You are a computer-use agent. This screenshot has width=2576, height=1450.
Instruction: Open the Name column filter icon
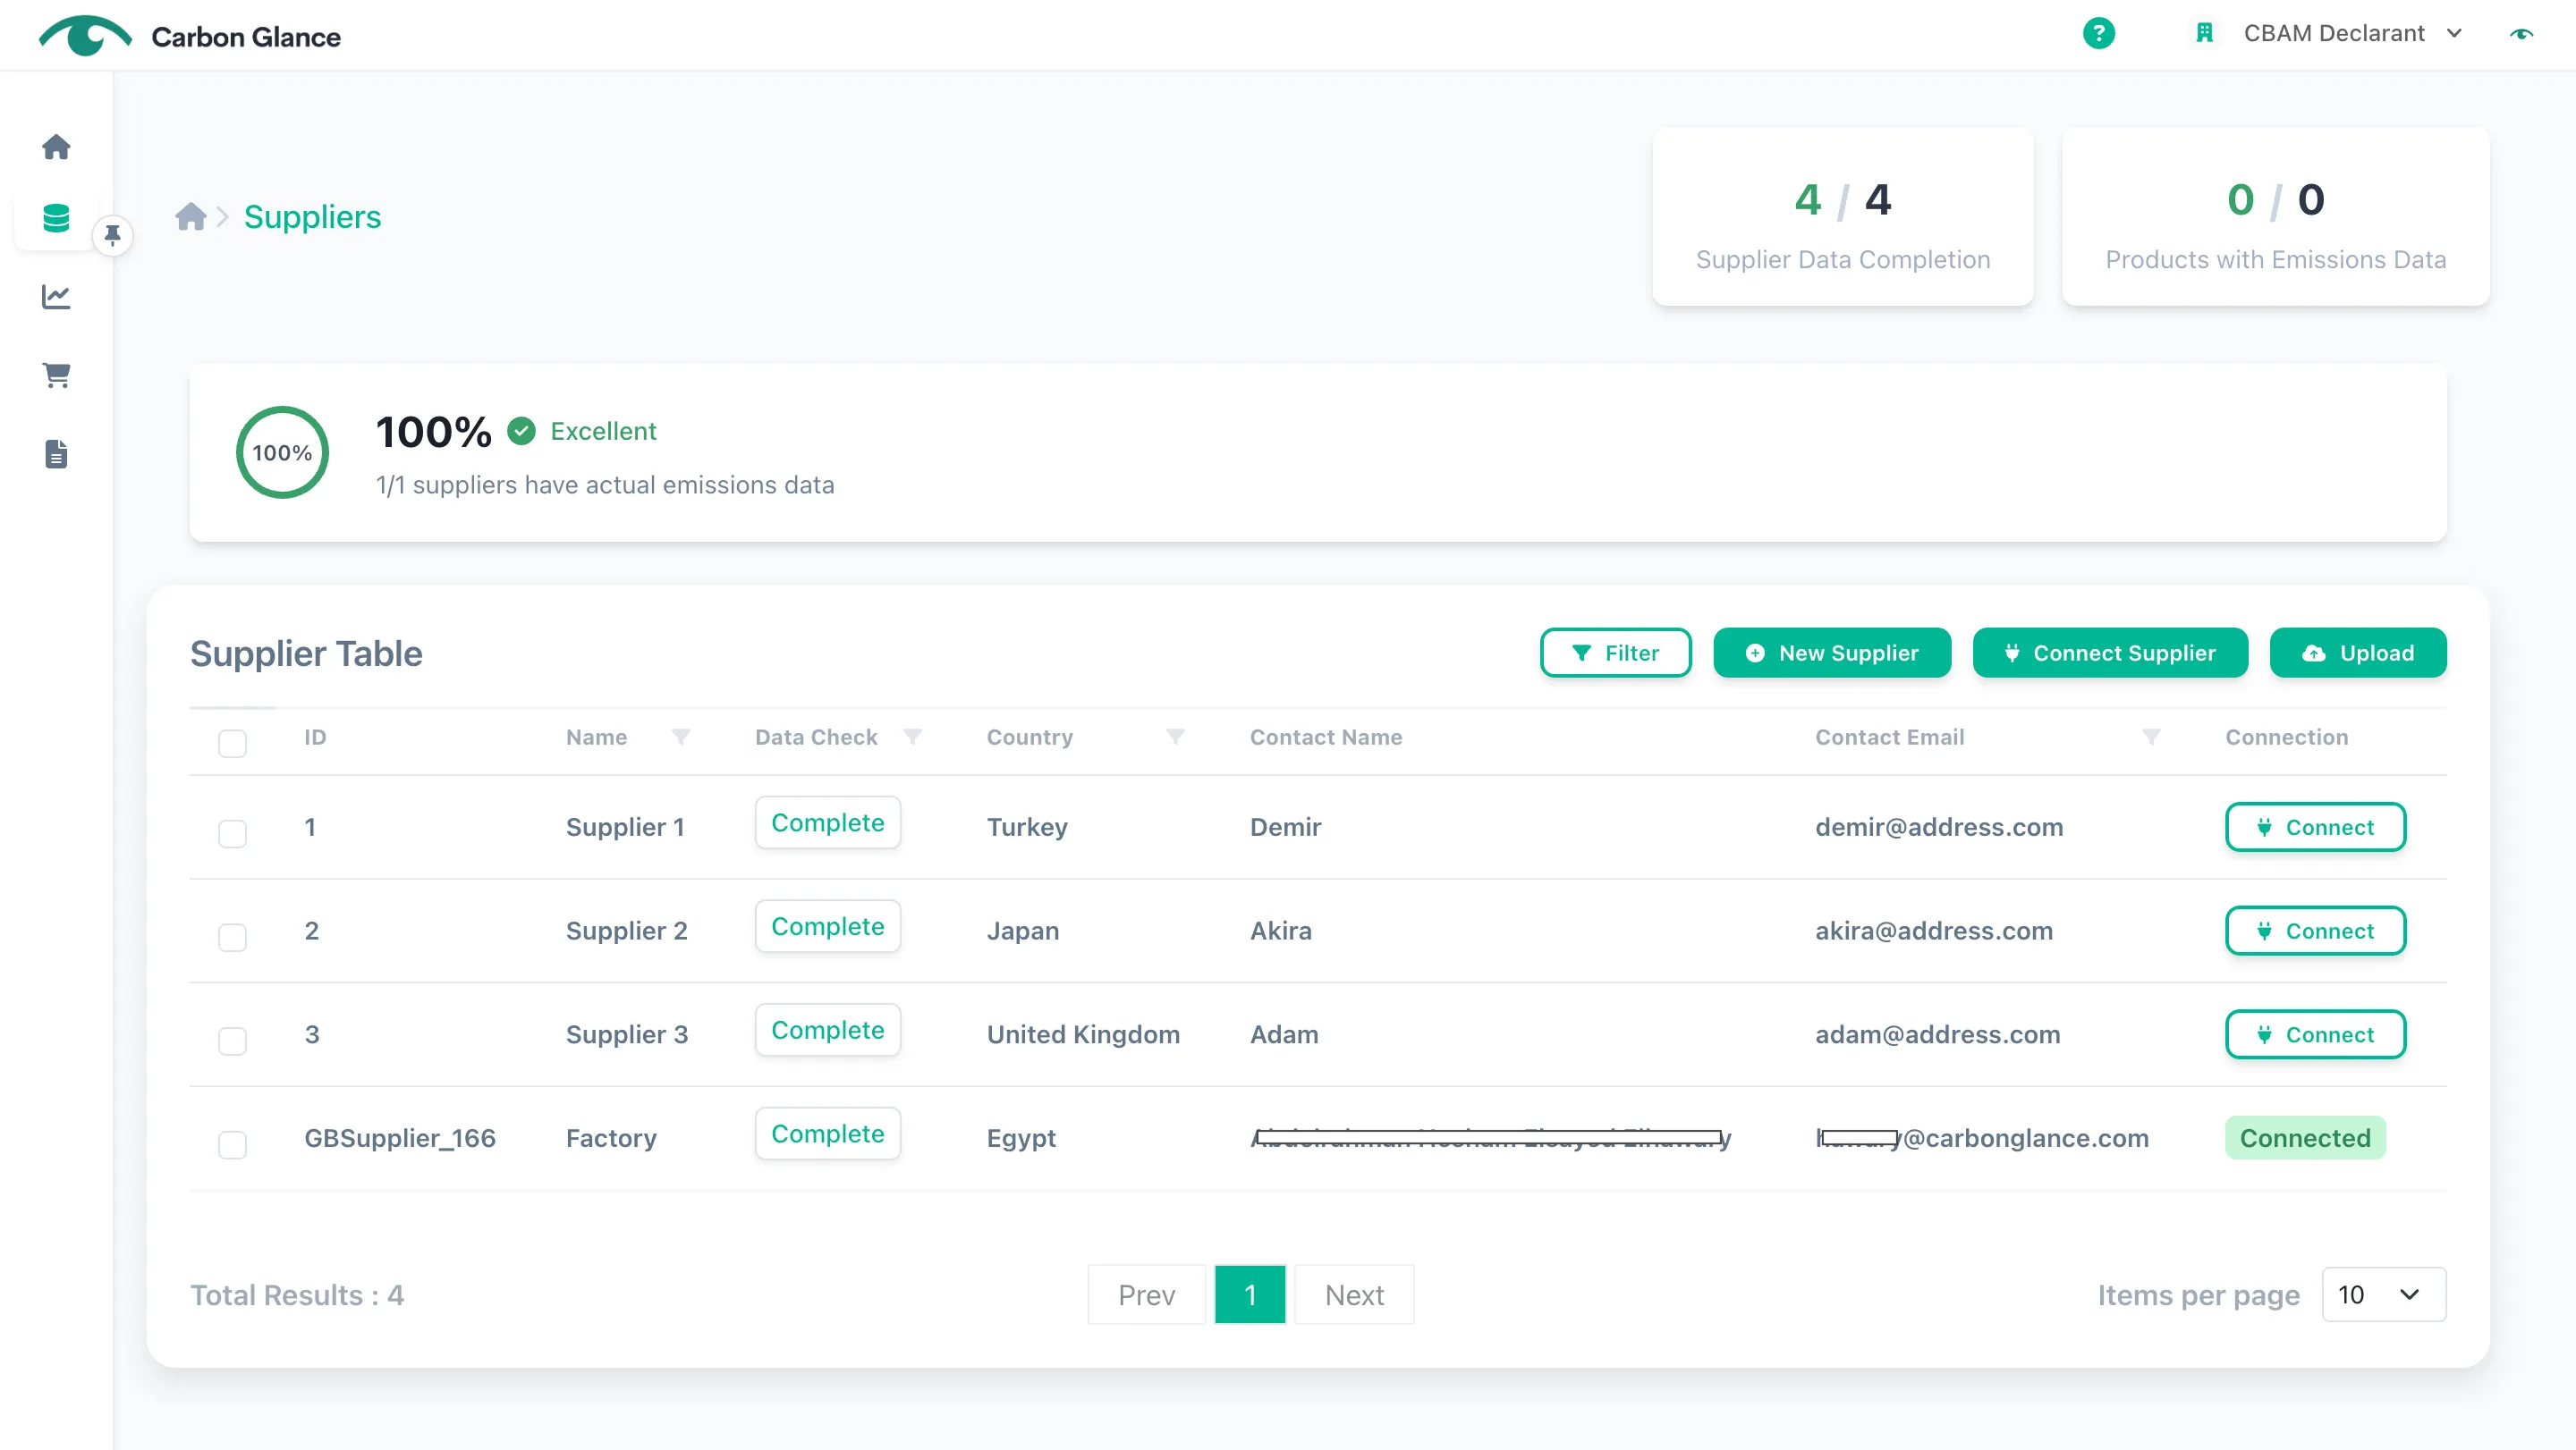click(x=681, y=737)
